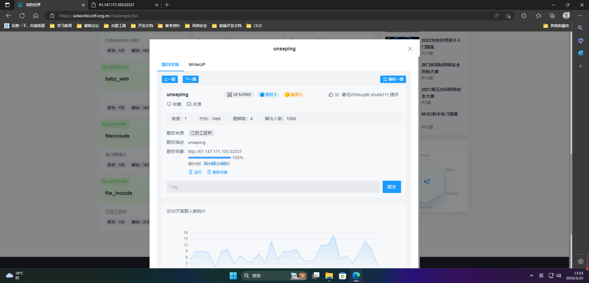
Task: Click the 随机一题 shuffle button
Action: tap(393, 79)
